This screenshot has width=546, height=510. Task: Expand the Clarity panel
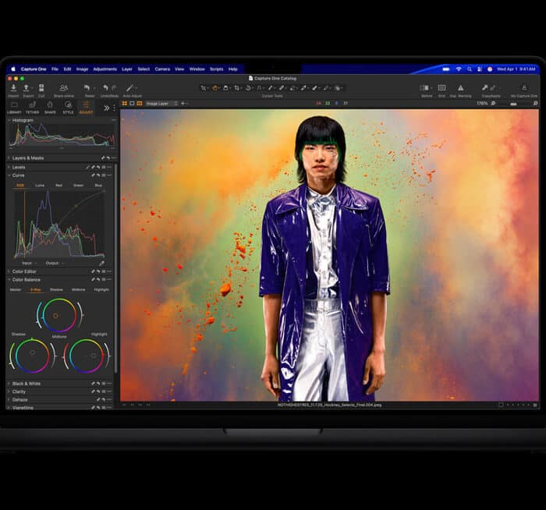(x=9, y=391)
